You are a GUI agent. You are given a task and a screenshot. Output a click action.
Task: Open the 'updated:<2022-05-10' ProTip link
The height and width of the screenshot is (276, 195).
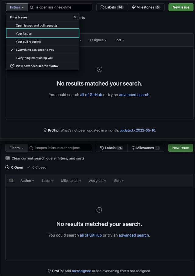coord(137,131)
